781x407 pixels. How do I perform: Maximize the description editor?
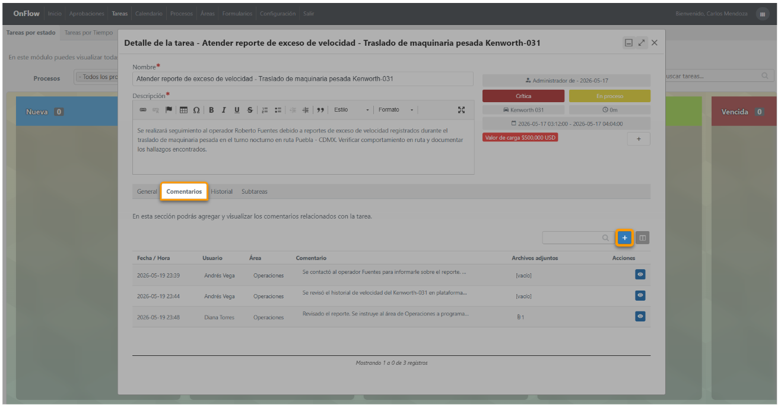point(461,110)
